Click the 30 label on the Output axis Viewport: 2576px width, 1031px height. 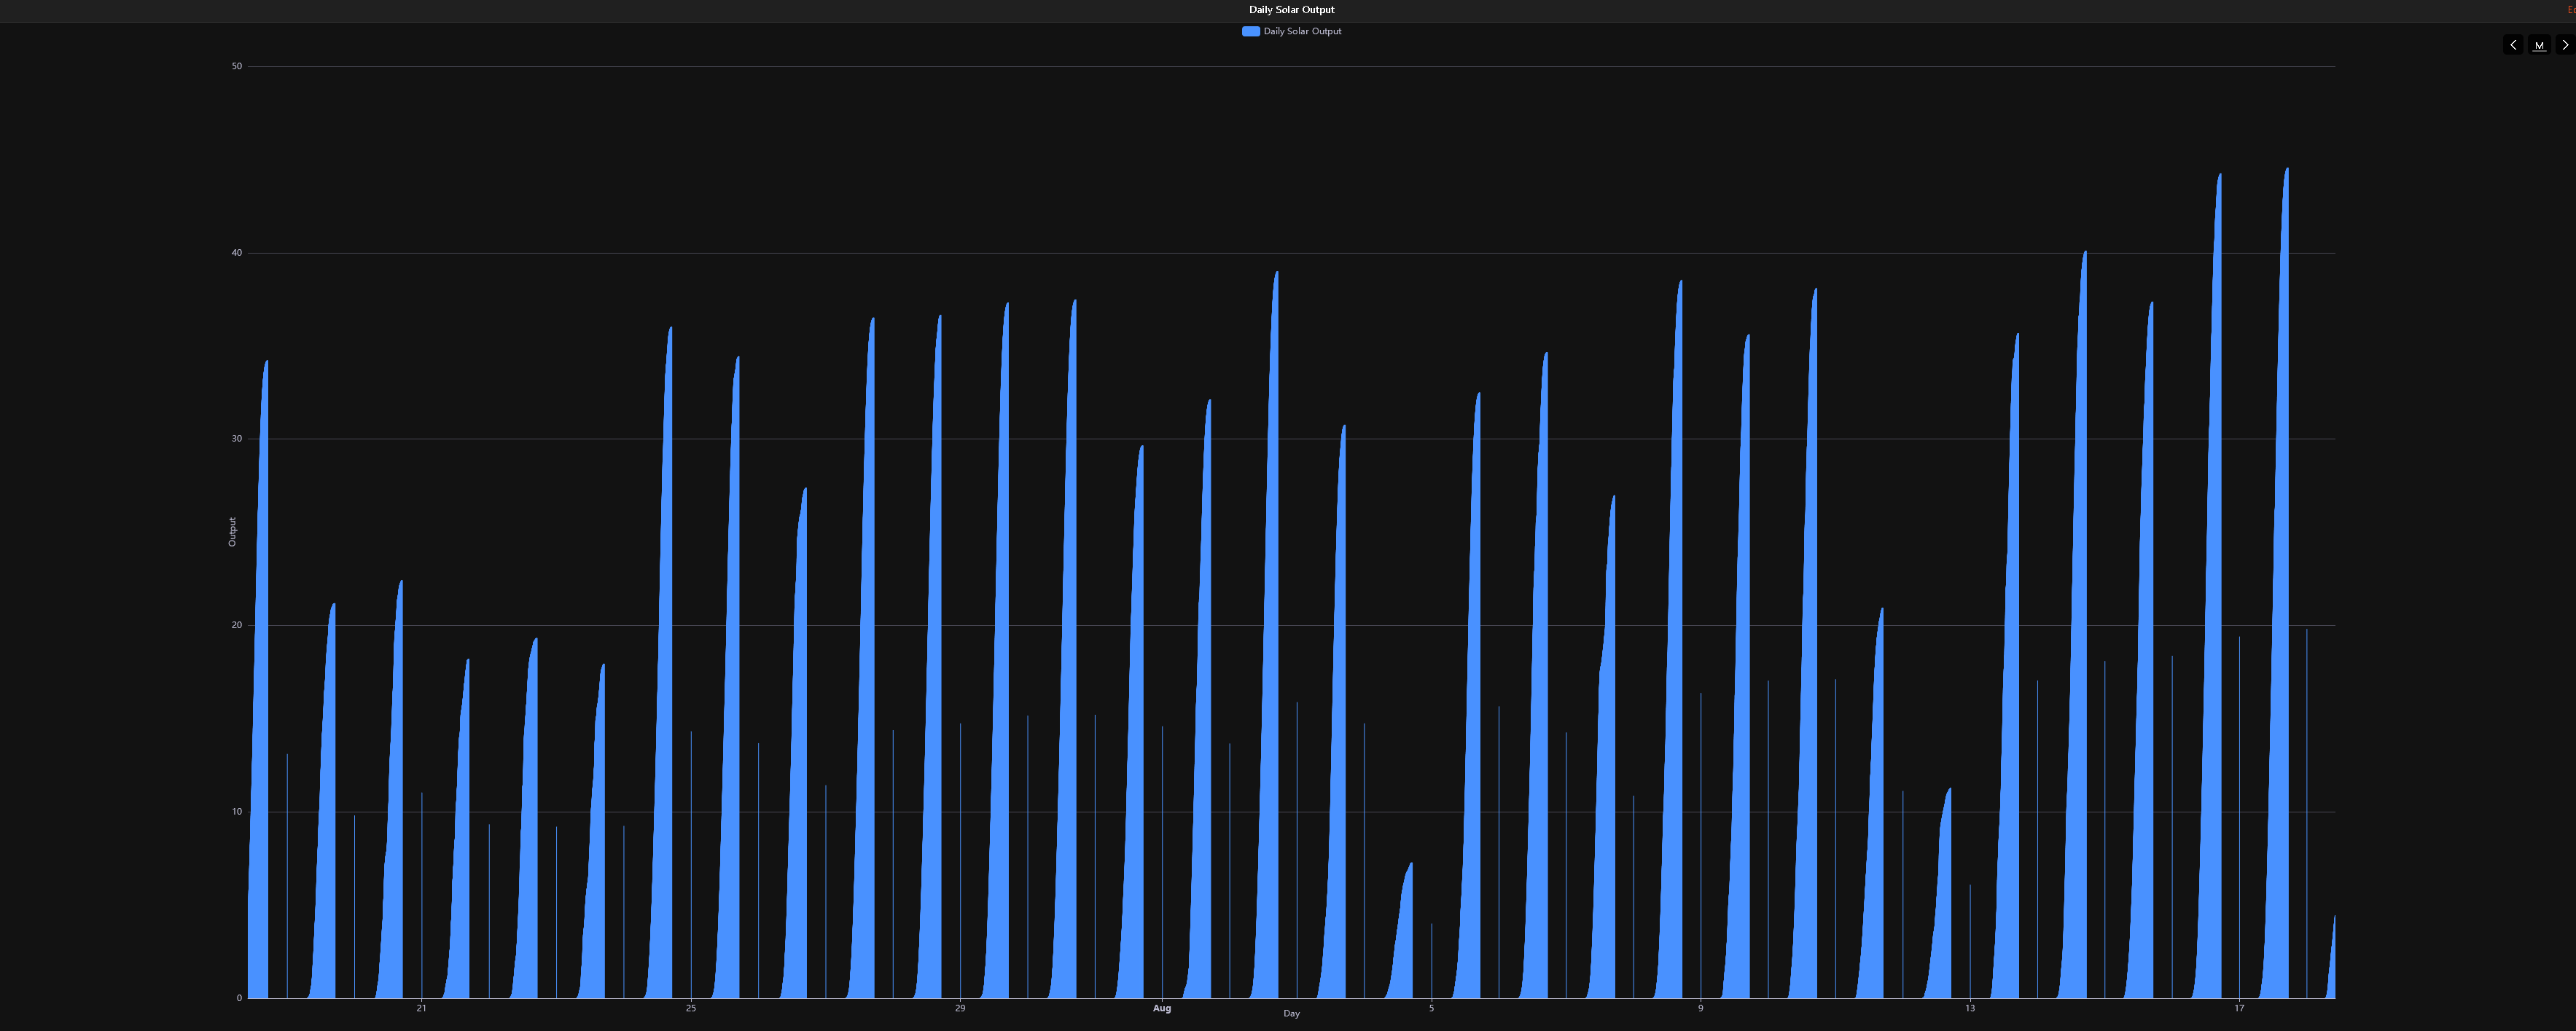point(237,439)
